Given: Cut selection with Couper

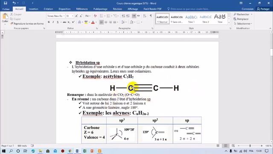Looking at the screenshot, I should (x=16, y=14).
